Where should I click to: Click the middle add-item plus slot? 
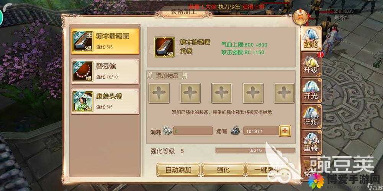pos(222,93)
